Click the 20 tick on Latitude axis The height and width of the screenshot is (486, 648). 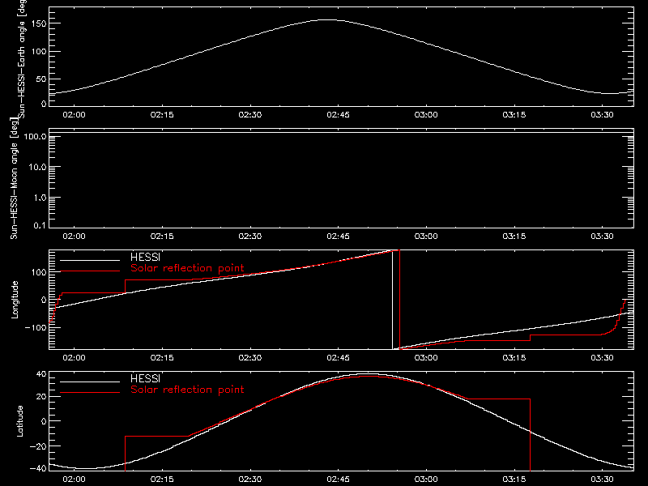(42, 397)
